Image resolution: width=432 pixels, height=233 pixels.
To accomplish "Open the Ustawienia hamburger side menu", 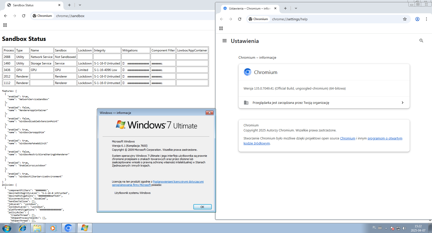I will pyautogui.click(x=225, y=41).
